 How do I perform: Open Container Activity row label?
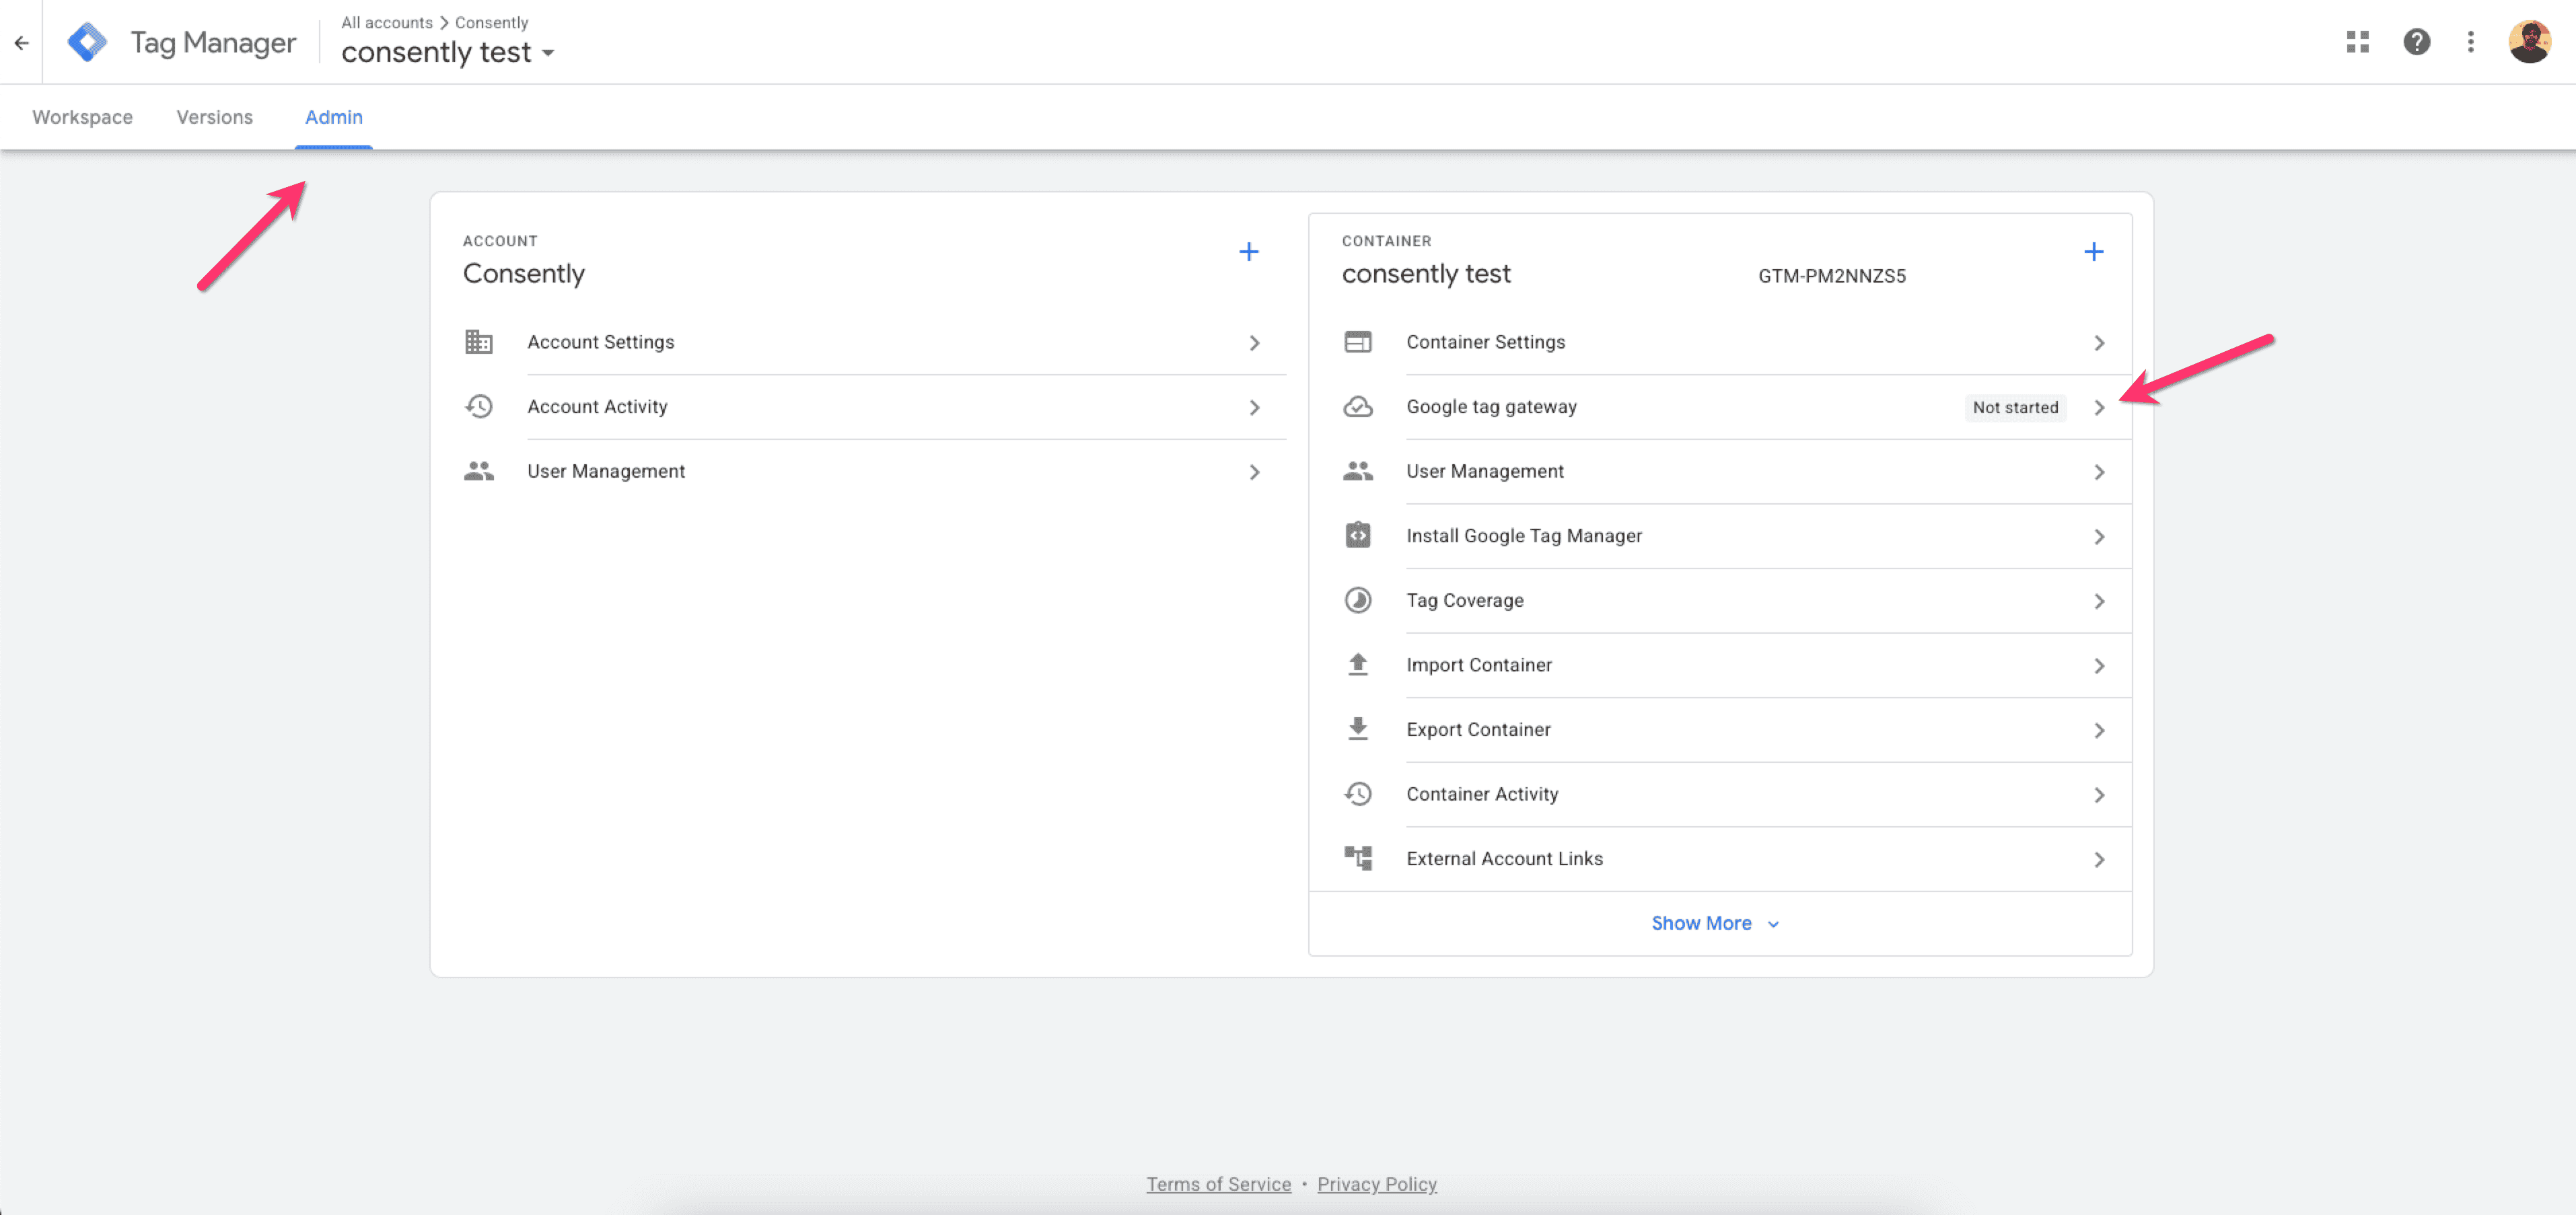[x=1482, y=794]
